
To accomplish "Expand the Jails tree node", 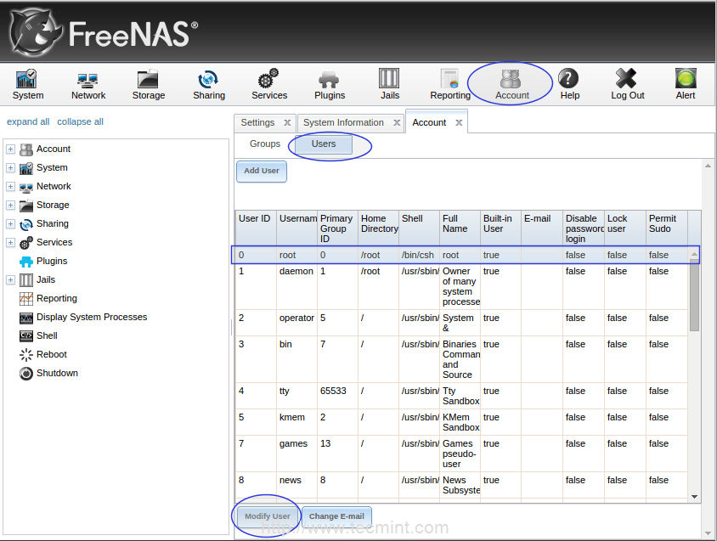I will click(10, 280).
